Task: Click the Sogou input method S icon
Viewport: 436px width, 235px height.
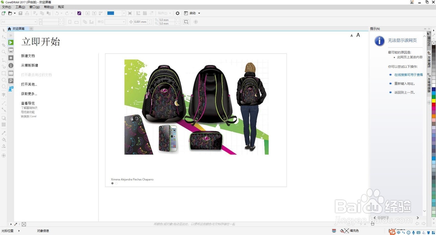Action: point(392,232)
